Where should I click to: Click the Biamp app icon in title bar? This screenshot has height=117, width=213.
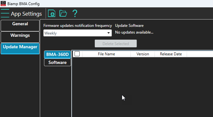pos(3,4)
